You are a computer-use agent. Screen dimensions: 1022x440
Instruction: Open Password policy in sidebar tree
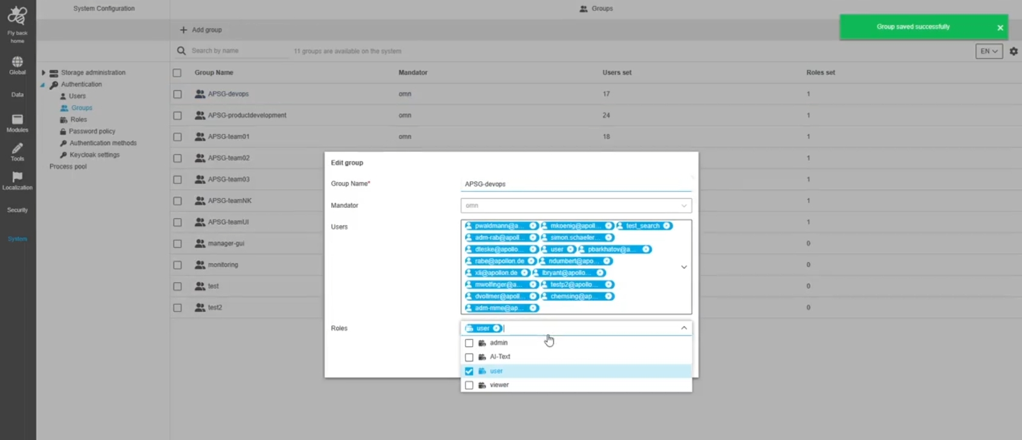click(91, 131)
